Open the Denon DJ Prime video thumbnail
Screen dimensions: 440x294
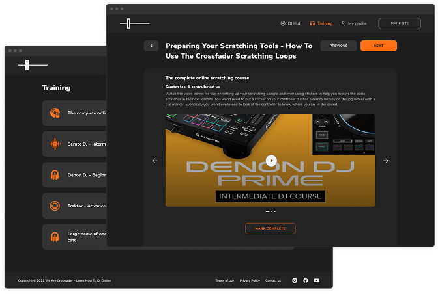pyautogui.click(x=271, y=161)
